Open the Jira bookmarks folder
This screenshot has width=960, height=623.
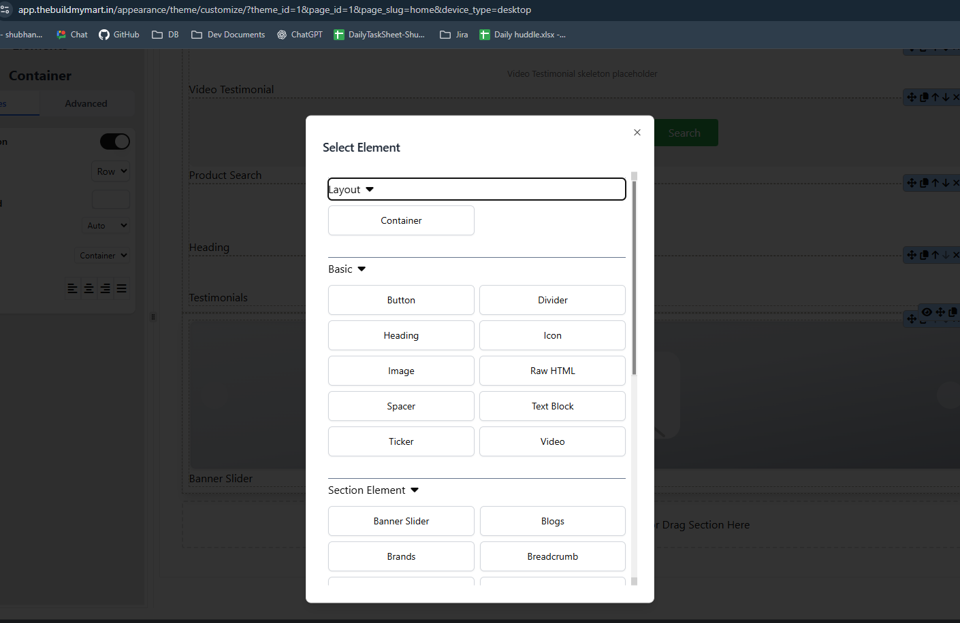pos(454,35)
